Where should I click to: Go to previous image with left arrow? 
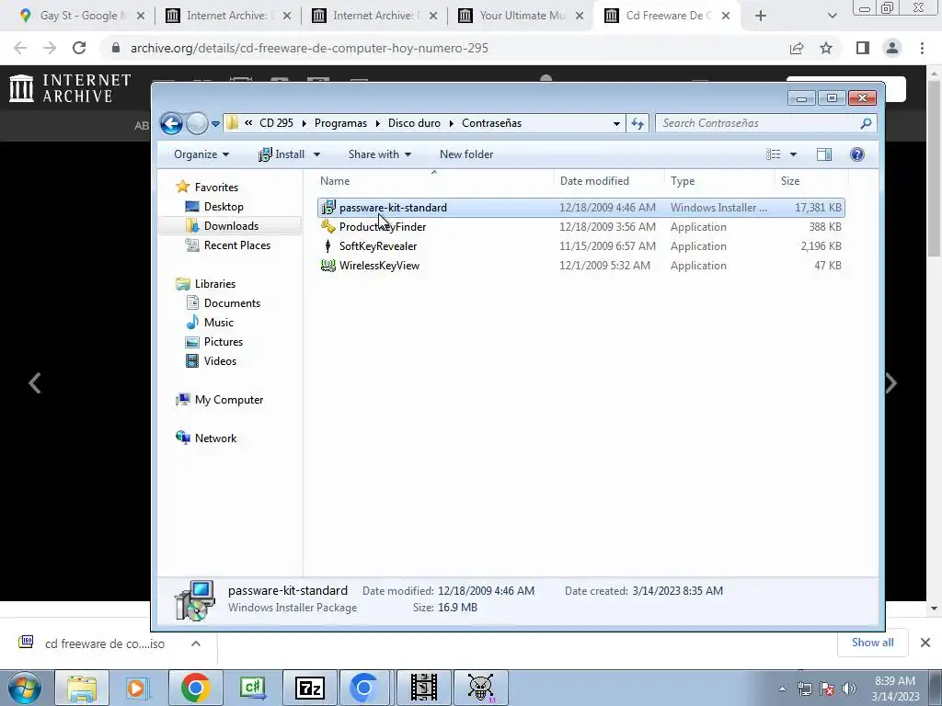click(x=35, y=383)
